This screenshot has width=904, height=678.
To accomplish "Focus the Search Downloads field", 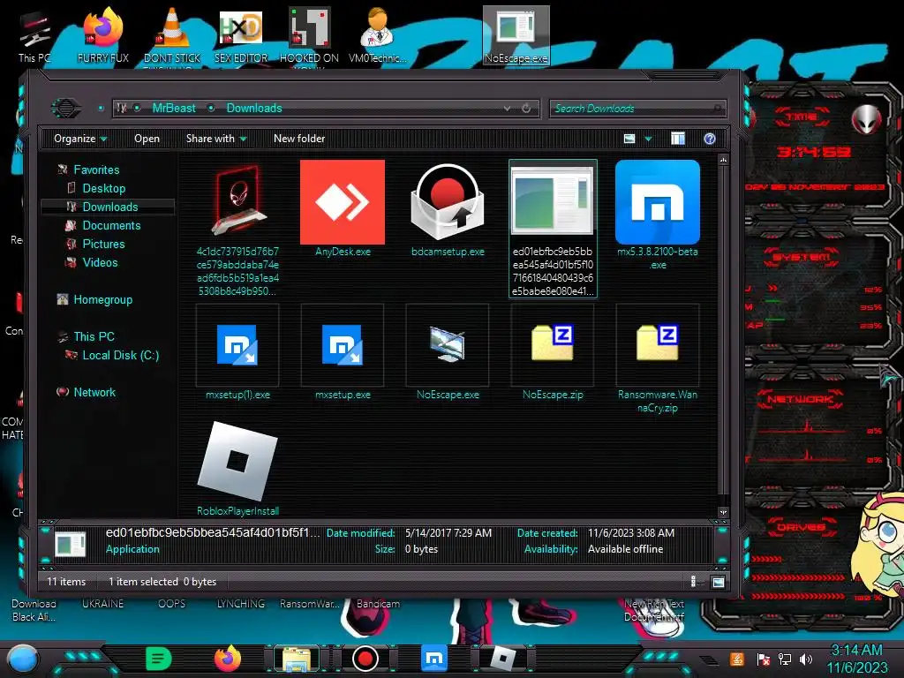I will 637,109.
